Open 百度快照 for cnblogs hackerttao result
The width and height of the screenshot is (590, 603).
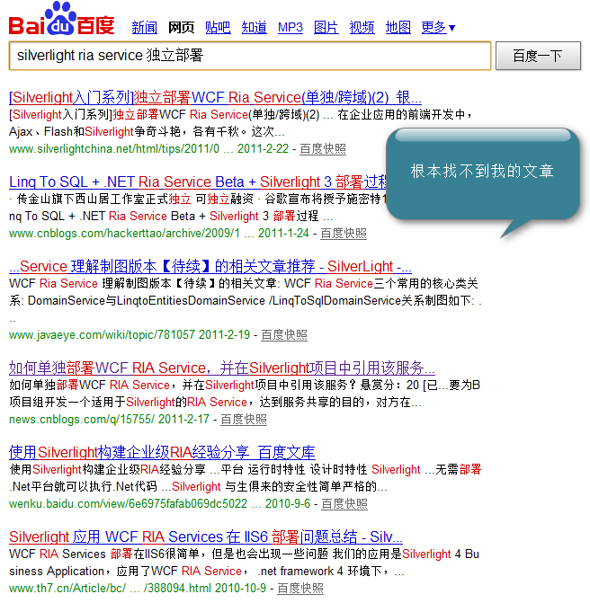[x=344, y=234]
